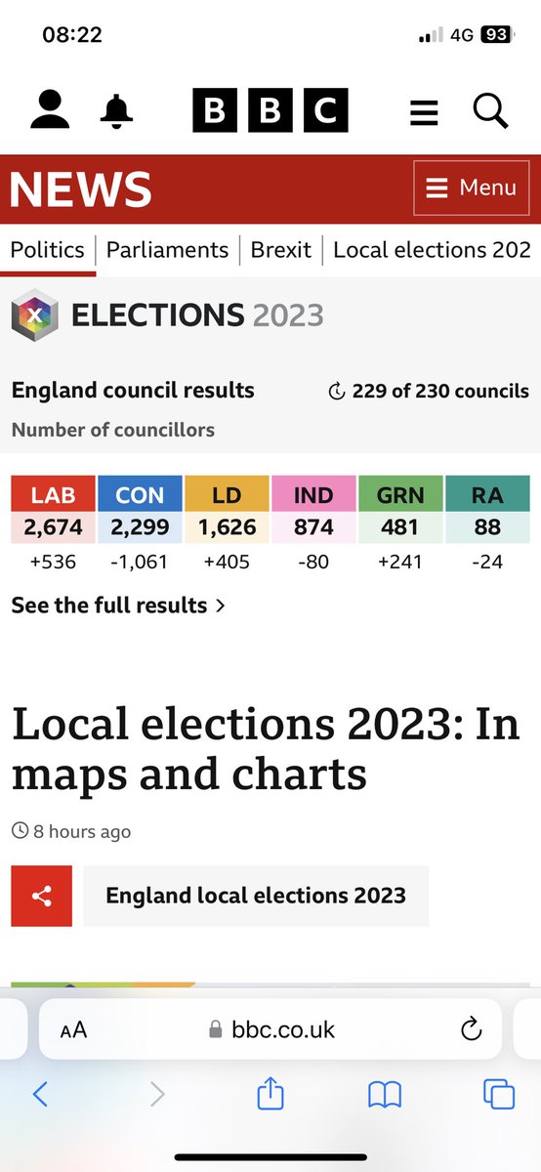Image resolution: width=541 pixels, height=1172 pixels.
Task: Open the News Menu button
Action: [x=472, y=188]
